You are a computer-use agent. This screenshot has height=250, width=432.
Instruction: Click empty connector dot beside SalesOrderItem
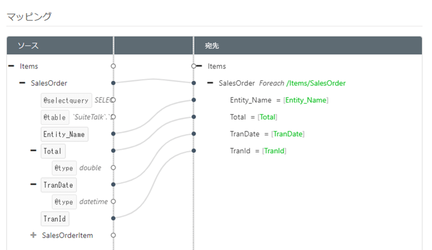[x=113, y=235]
